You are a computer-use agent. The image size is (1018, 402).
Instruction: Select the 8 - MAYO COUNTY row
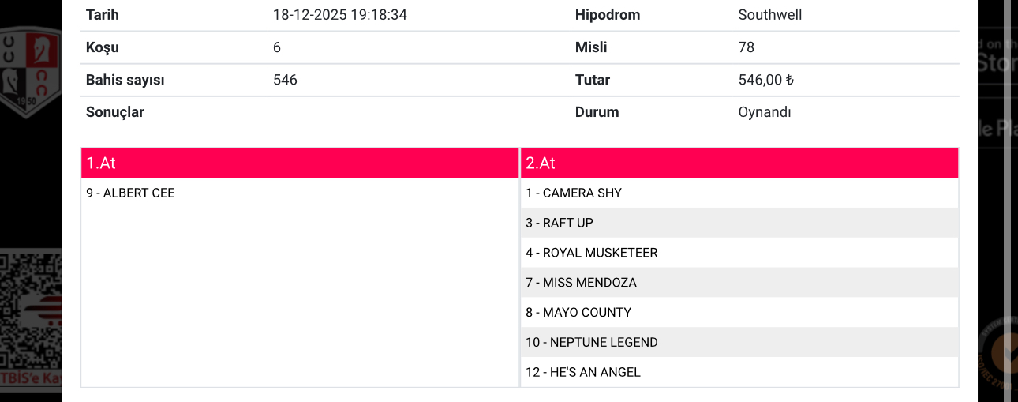739,313
